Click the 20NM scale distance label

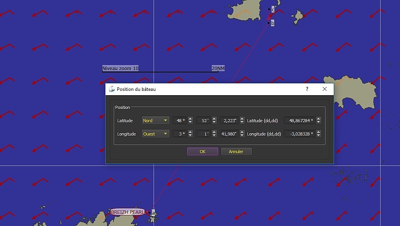coord(218,68)
